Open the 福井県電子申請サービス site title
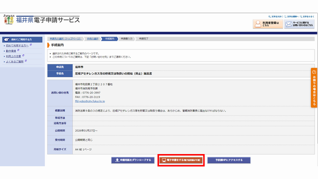 click(x=48, y=20)
